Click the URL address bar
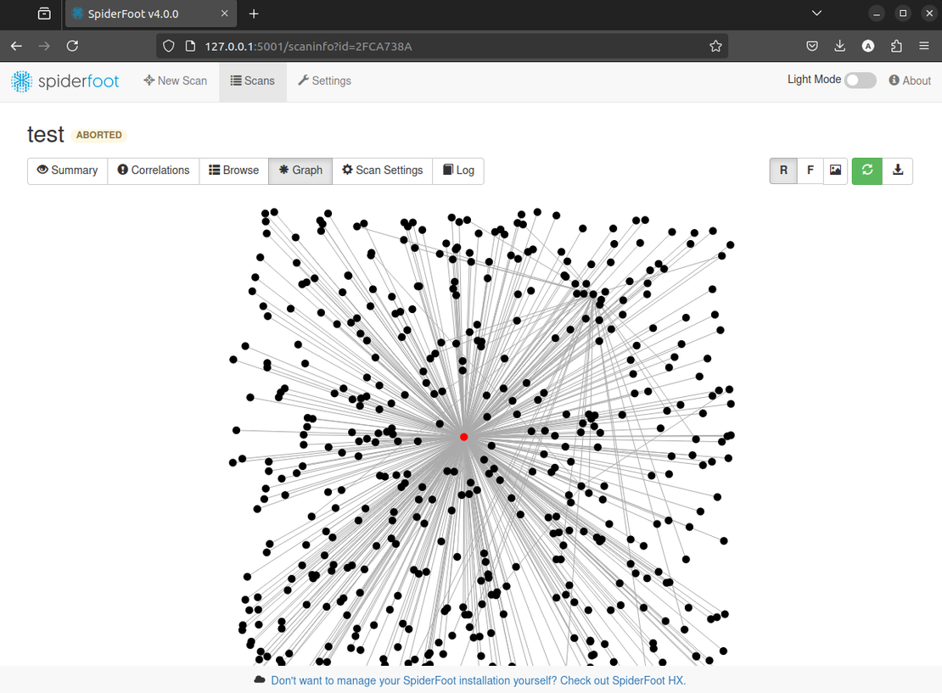This screenshot has height=693, width=942. click(441, 47)
